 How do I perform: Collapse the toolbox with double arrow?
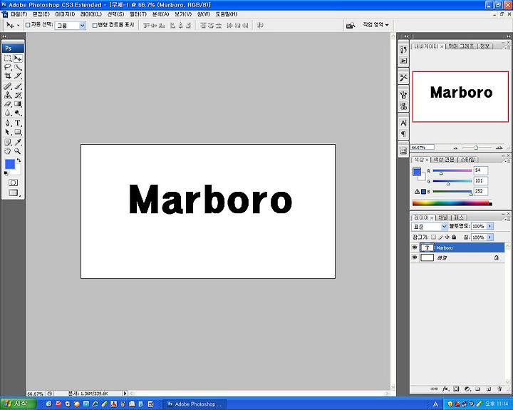click(4, 36)
